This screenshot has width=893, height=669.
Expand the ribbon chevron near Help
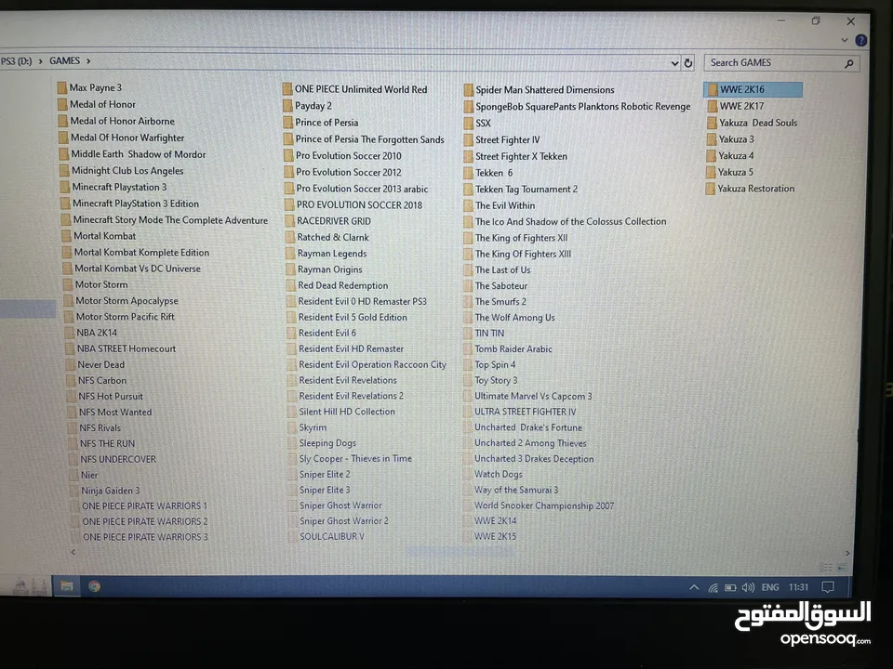(x=845, y=40)
